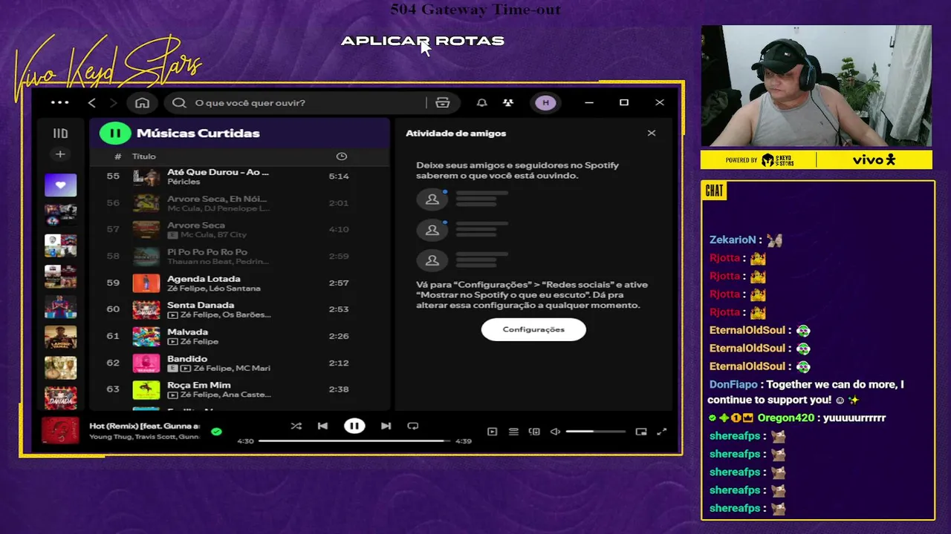Skip to previous track
The width and height of the screenshot is (951, 534).
click(322, 426)
